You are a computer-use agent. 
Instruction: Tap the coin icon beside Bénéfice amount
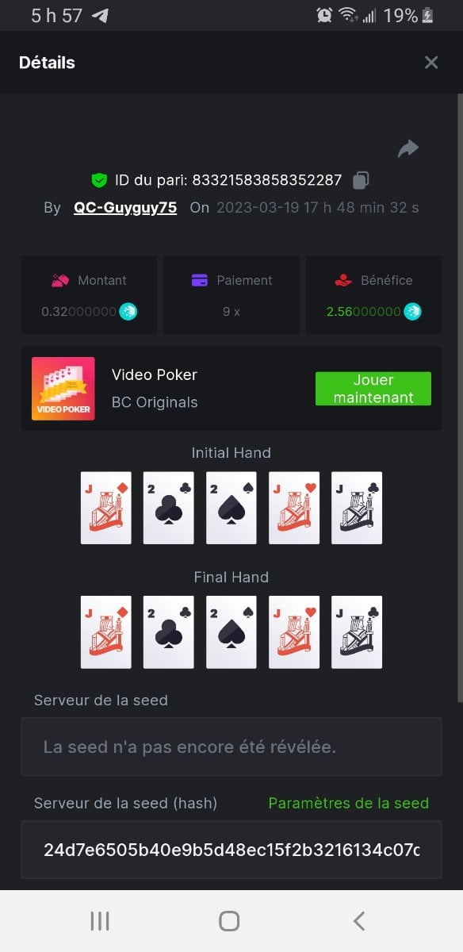coord(412,312)
